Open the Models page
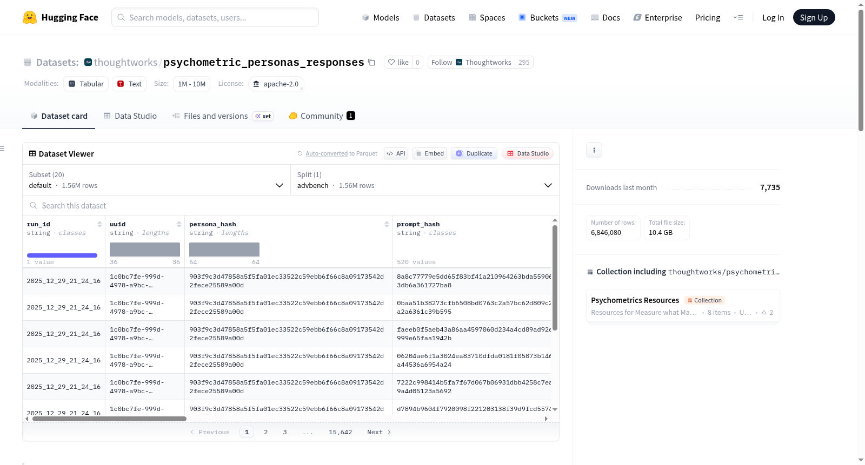The width and height of the screenshot is (865, 465). click(381, 17)
